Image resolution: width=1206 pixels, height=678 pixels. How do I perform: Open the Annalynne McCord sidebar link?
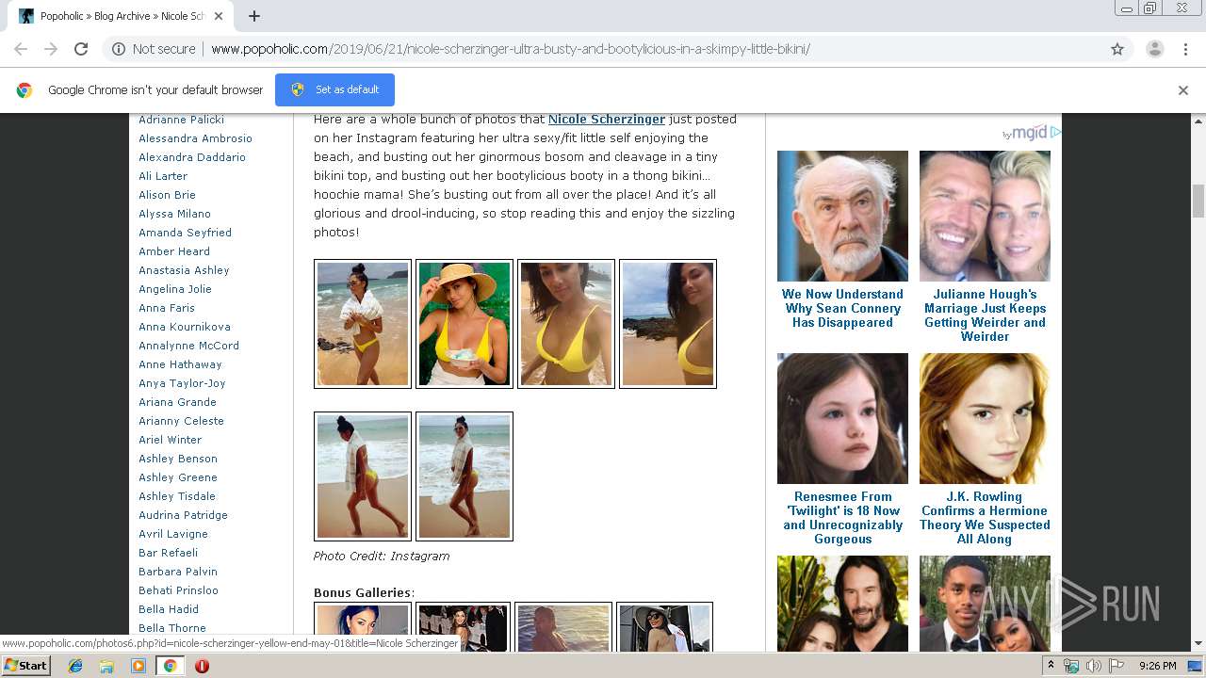coord(189,346)
